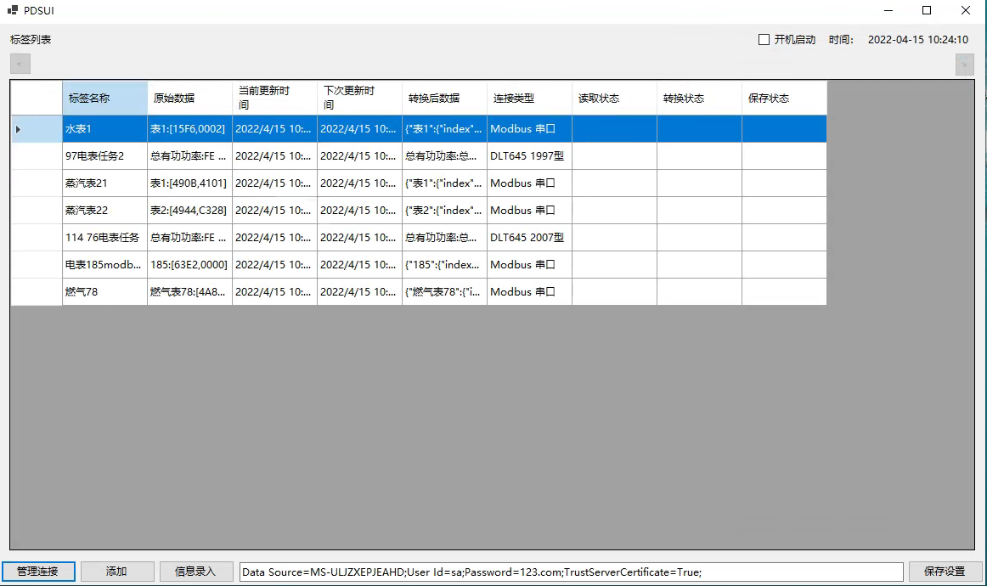The width and height of the screenshot is (987, 586).
Task: Click the 燃气78 tag name cell
Action: coord(104,292)
